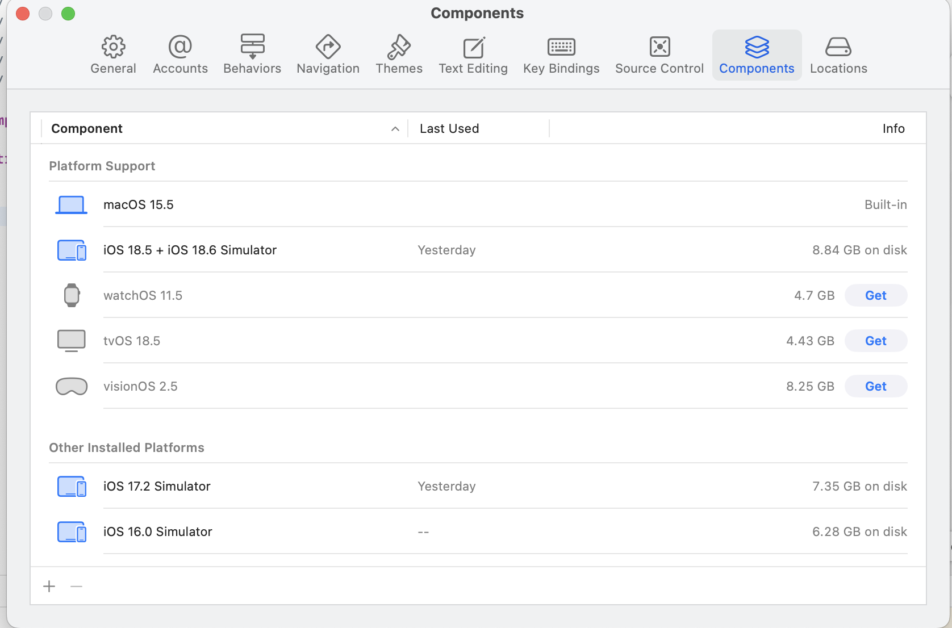Switch to the Text Editing tab label
This screenshot has height=628, width=952.
click(473, 69)
